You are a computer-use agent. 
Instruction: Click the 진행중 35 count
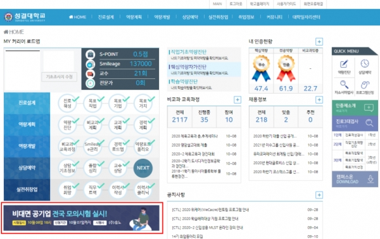pyautogui.click(x=204, y=116)
